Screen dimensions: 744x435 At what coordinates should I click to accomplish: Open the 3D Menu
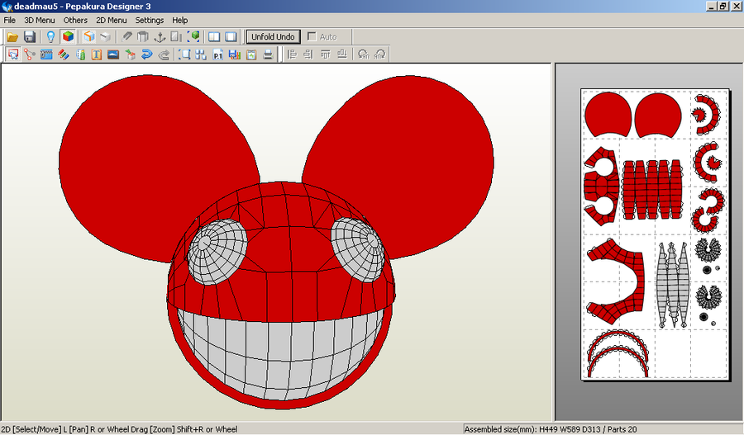(40, 20)
